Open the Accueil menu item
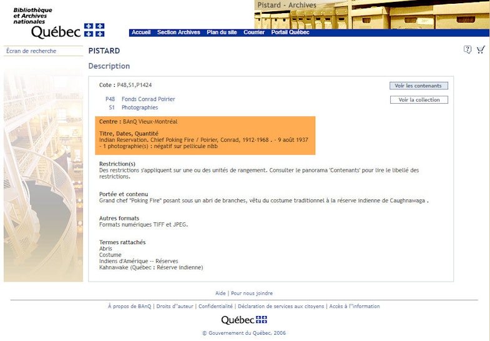Screen dimensions: 490x341 click(141, 32)
